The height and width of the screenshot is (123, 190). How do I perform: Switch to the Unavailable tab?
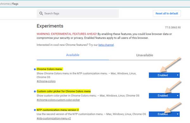point(145,55)
